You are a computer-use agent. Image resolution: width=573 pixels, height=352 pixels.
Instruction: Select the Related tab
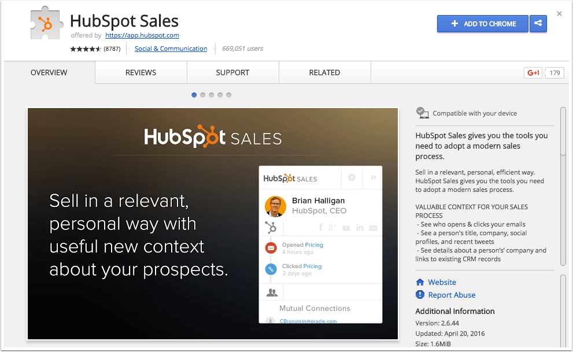[x=324, y=72]
